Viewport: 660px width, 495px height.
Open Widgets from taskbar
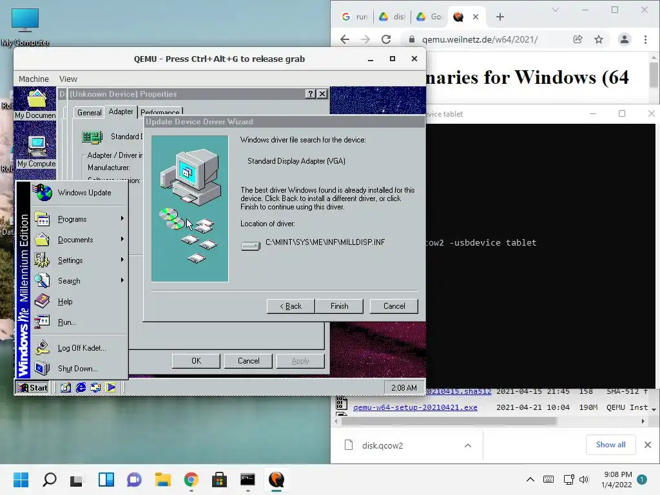[106, 480]
